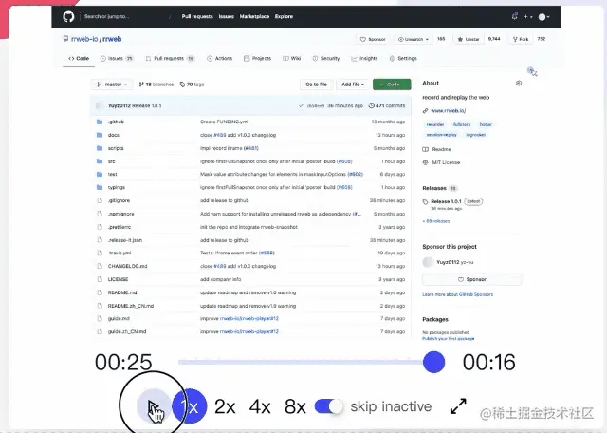Click the About section gear icon
Viewport: 607px width, 433px height.
[519, 83]
